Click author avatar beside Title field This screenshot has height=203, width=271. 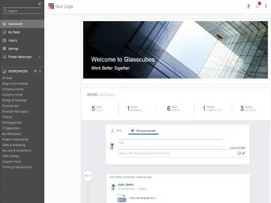[x=112, y=146]
